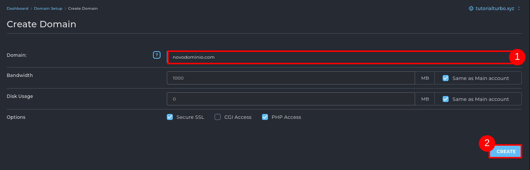Screen dimensions: 530x170
Task: Expand the domain selector up-down arrows
Action: coord(519,8)
